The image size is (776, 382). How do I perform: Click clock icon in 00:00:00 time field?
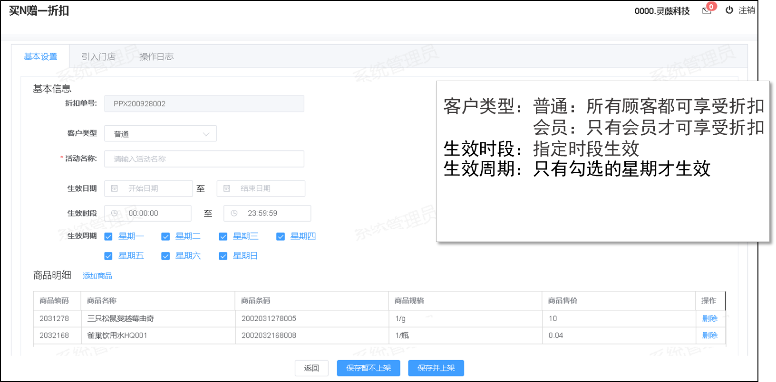tap(115, 213)
